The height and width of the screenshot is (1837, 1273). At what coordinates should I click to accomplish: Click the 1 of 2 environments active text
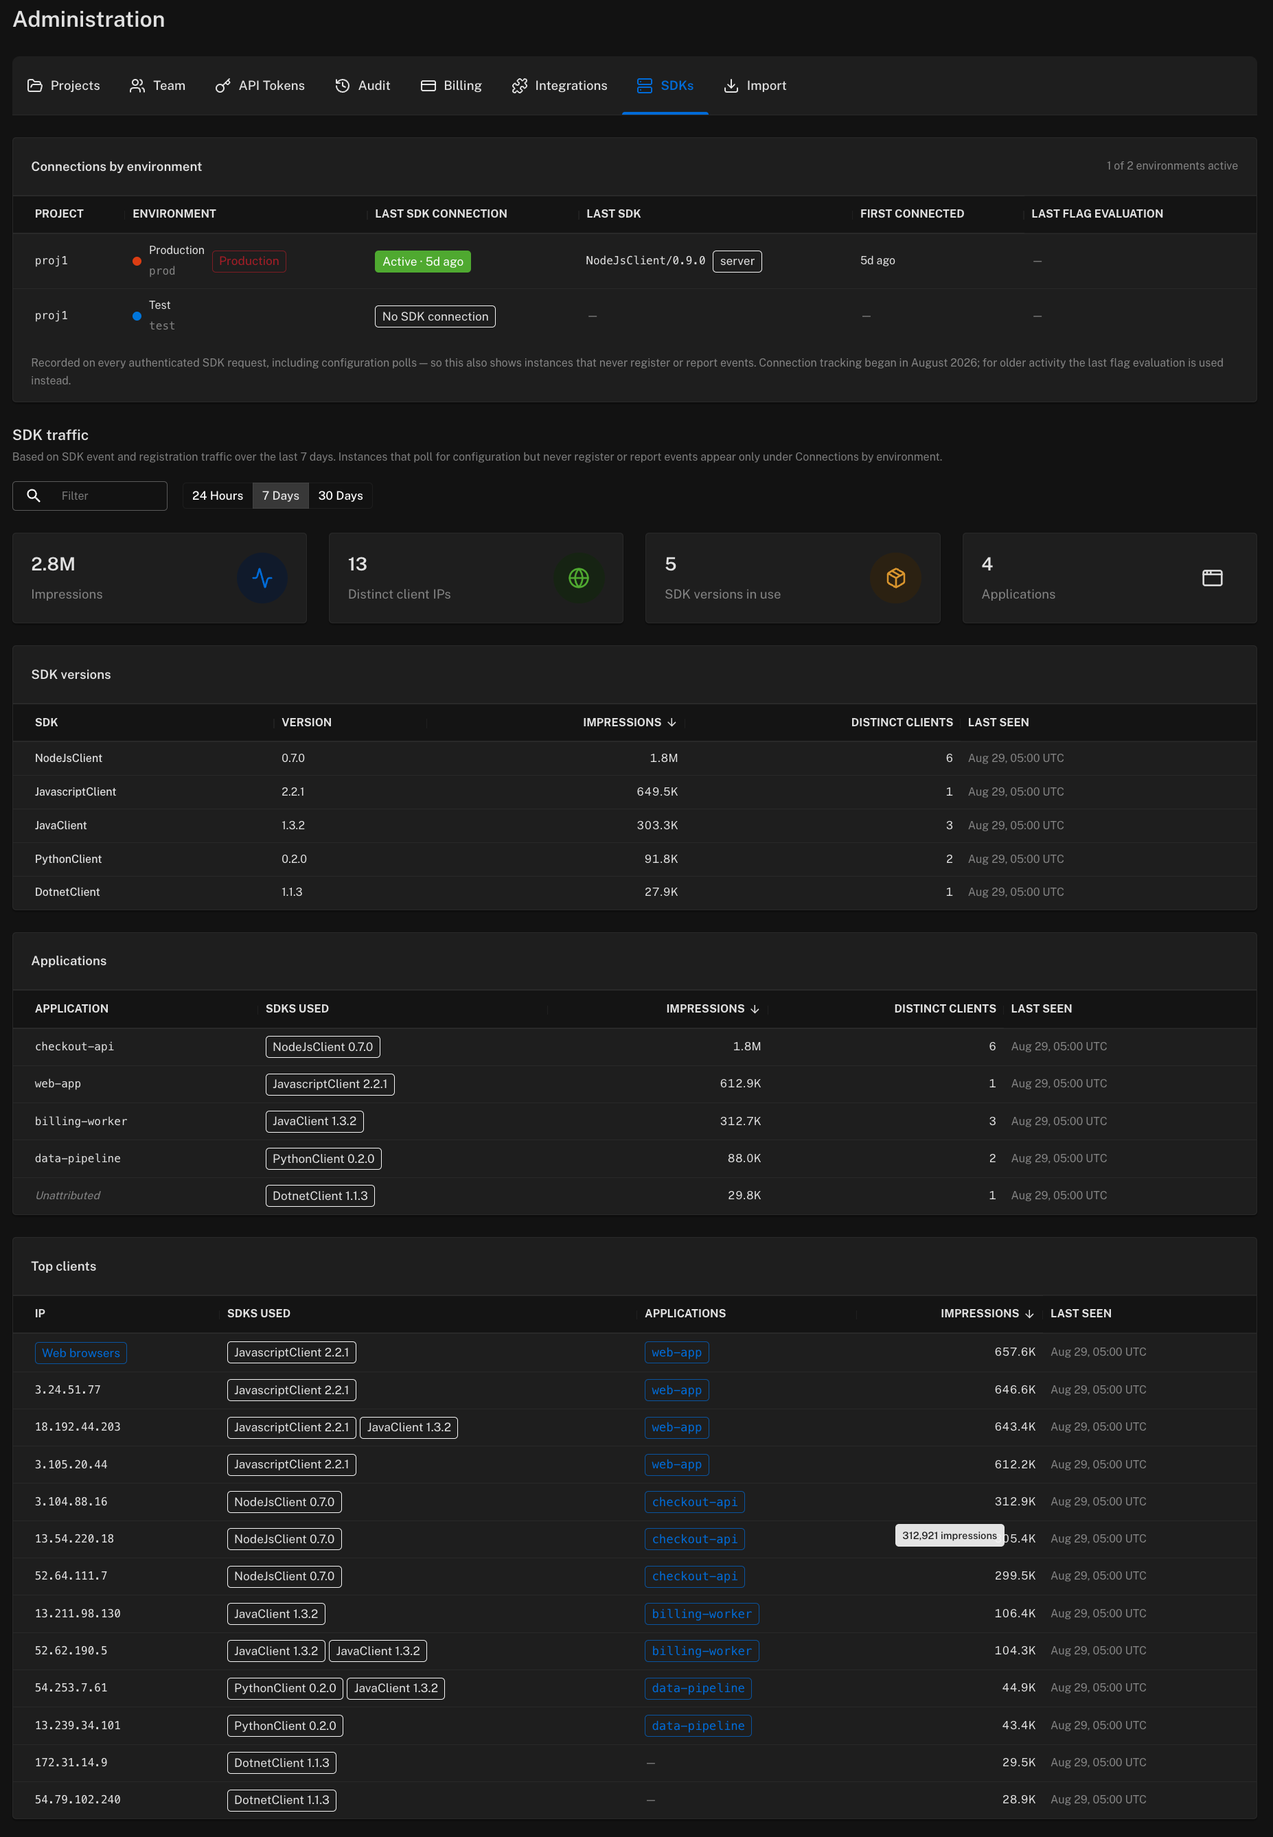coord(1171,166)
